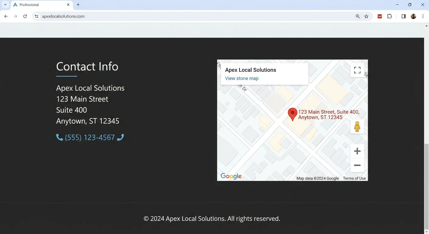
Task: Open the page zoom magnifier icon
Action: [358, 16]
